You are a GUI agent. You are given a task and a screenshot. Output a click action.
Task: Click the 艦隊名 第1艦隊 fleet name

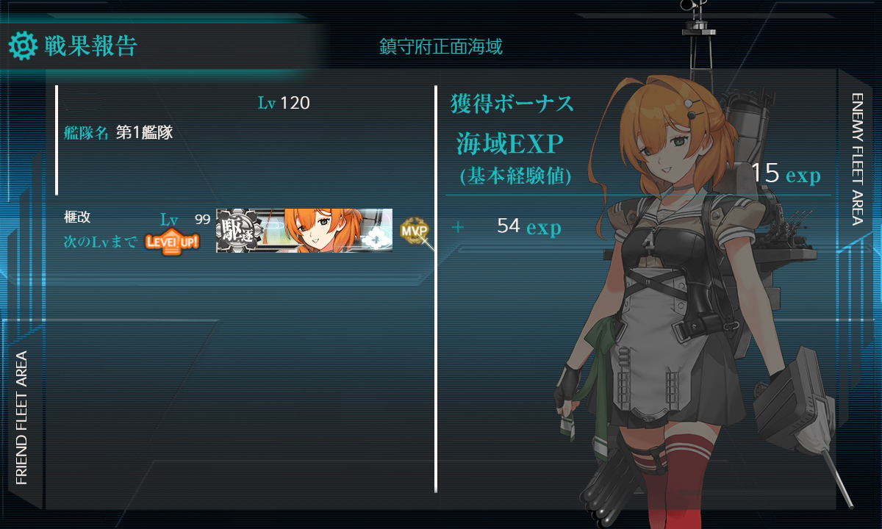[x=118, y=133]
